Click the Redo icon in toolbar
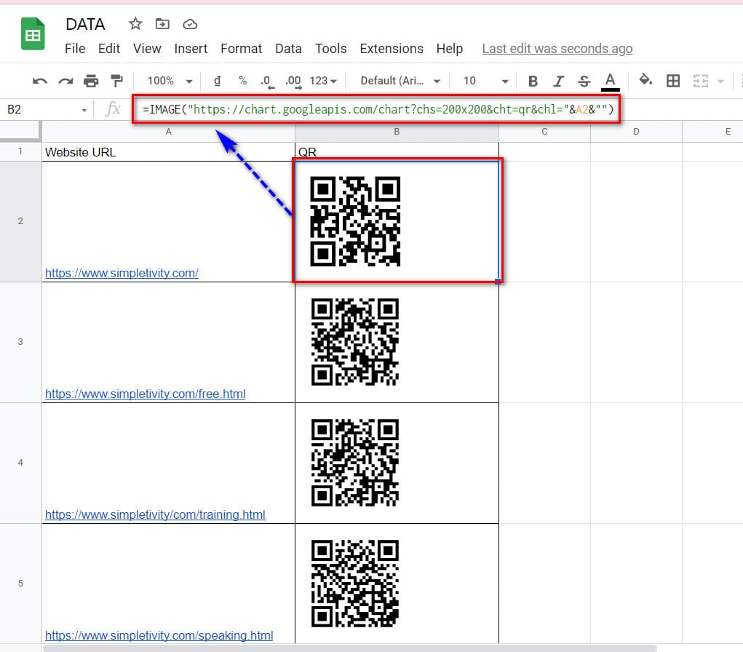743x652 pixels. (65, 81)
